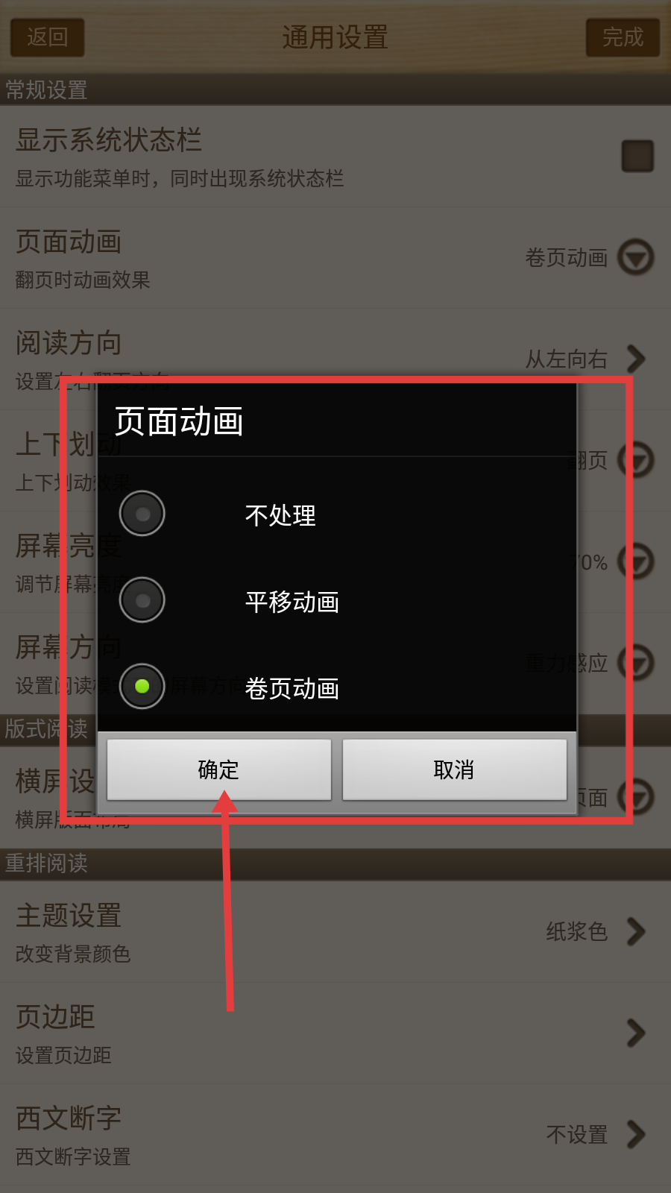
Task: Dismiss dialog with 取消 button
Action: (x=455, y=769)
